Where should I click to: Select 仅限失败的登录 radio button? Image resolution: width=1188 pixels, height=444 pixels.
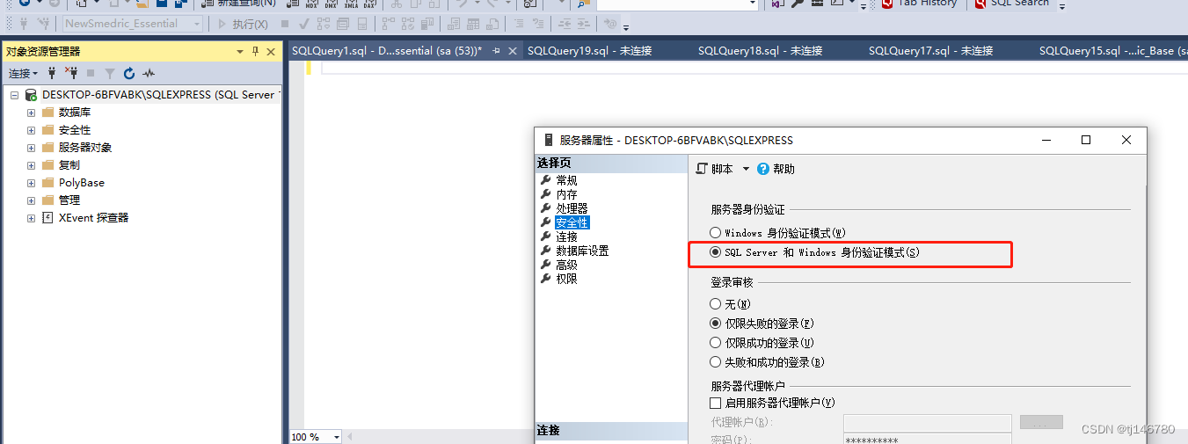click(716, 324)
